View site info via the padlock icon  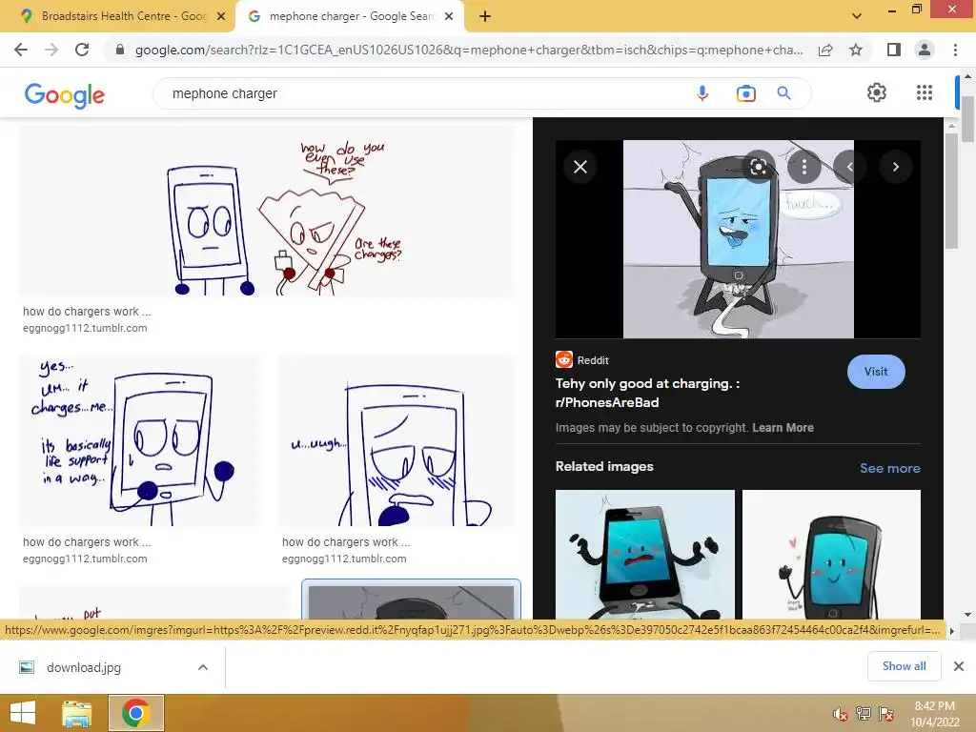pos(120,50)
